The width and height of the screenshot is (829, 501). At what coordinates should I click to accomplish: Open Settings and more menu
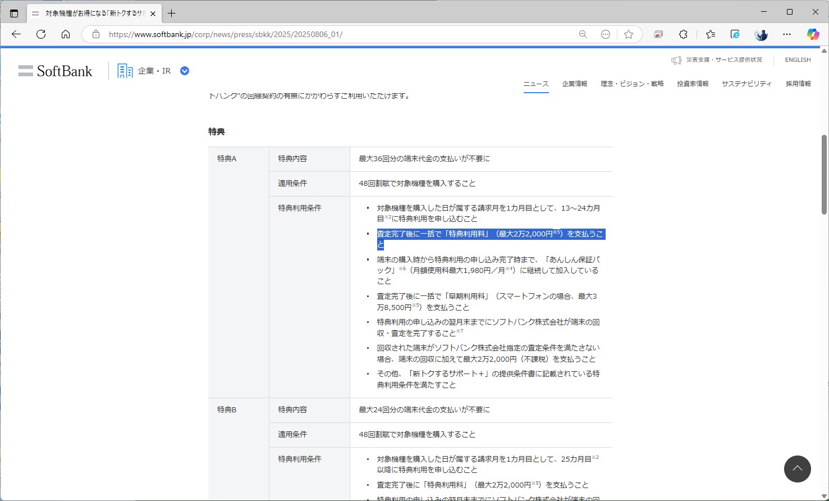[787, 34]
